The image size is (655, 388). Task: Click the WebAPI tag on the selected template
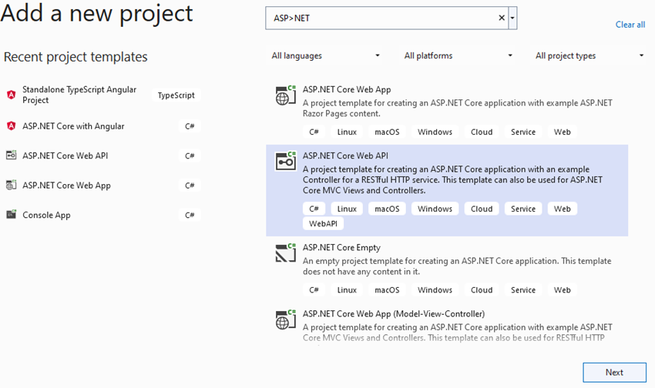pos(323,223)
